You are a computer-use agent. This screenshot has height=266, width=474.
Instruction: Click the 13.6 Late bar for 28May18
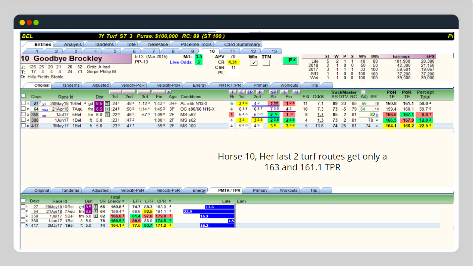[x=220, y=207]
